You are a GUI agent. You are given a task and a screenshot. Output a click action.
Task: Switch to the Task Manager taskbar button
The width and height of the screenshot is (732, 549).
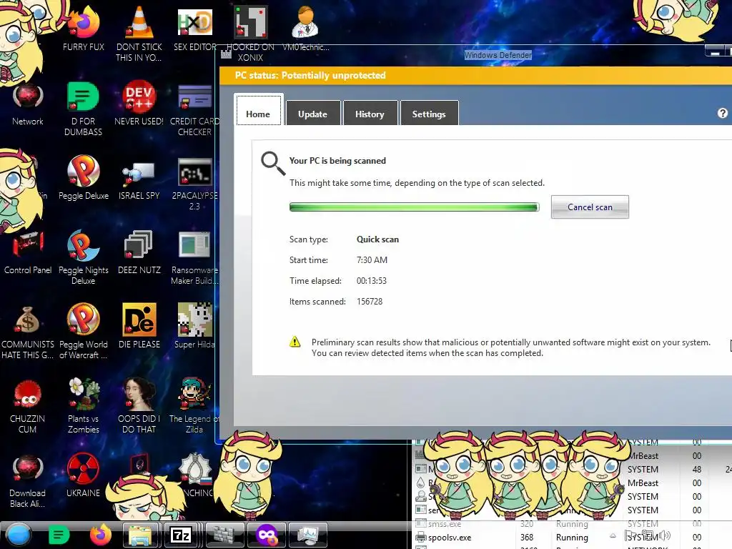pos(307,535)
